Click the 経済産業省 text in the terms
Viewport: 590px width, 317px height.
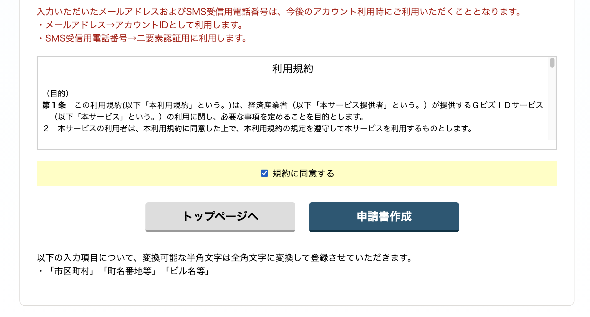268,105
